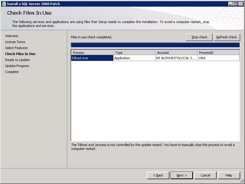
Task: Click the Complete step in sidebar
Action: [x=12, y=72]
